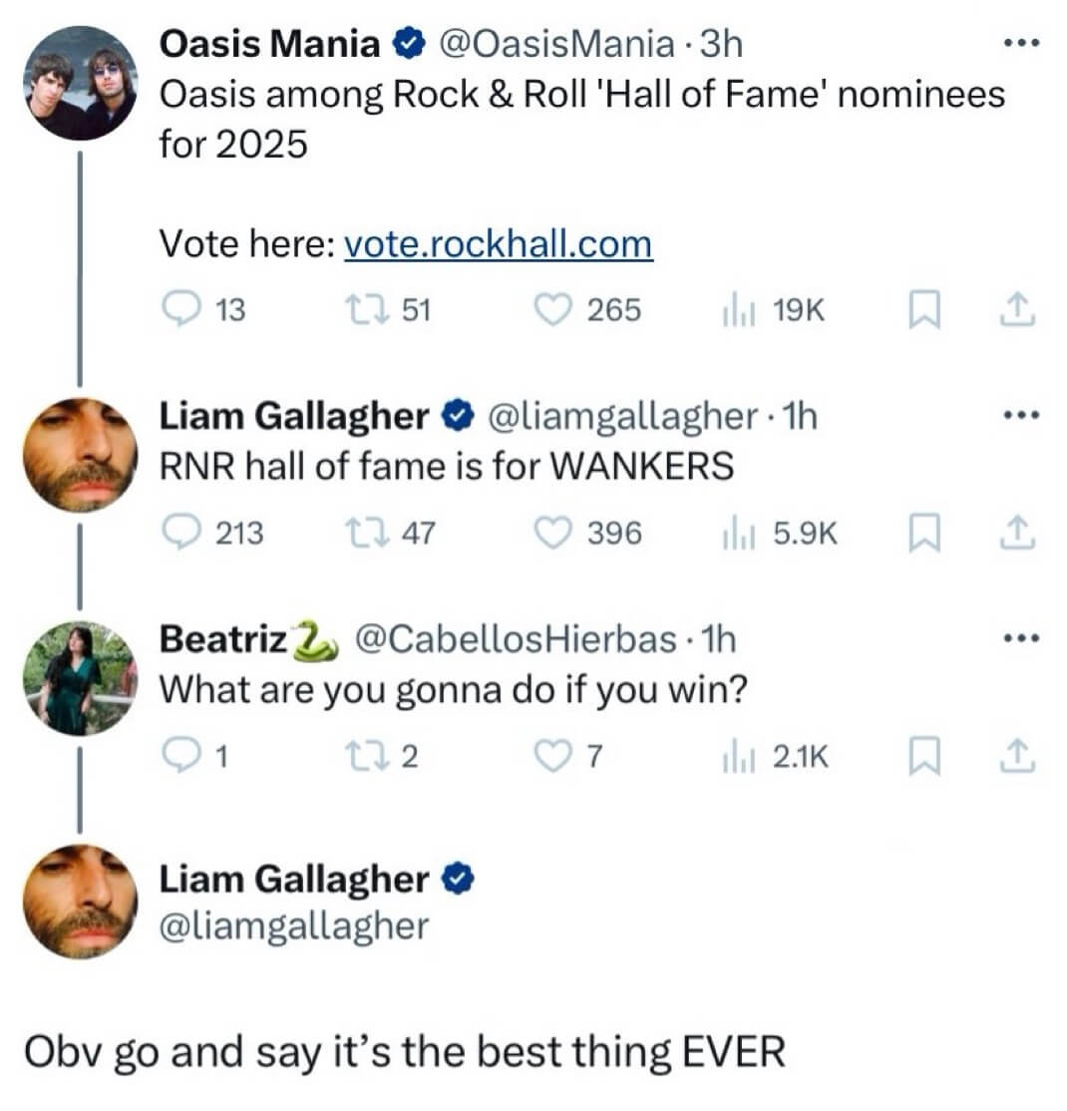Like Liam Gallagher's WANKERS tweet
Screen dimensions: 1067x1111
pyautogui.click(x=551, y=536)
